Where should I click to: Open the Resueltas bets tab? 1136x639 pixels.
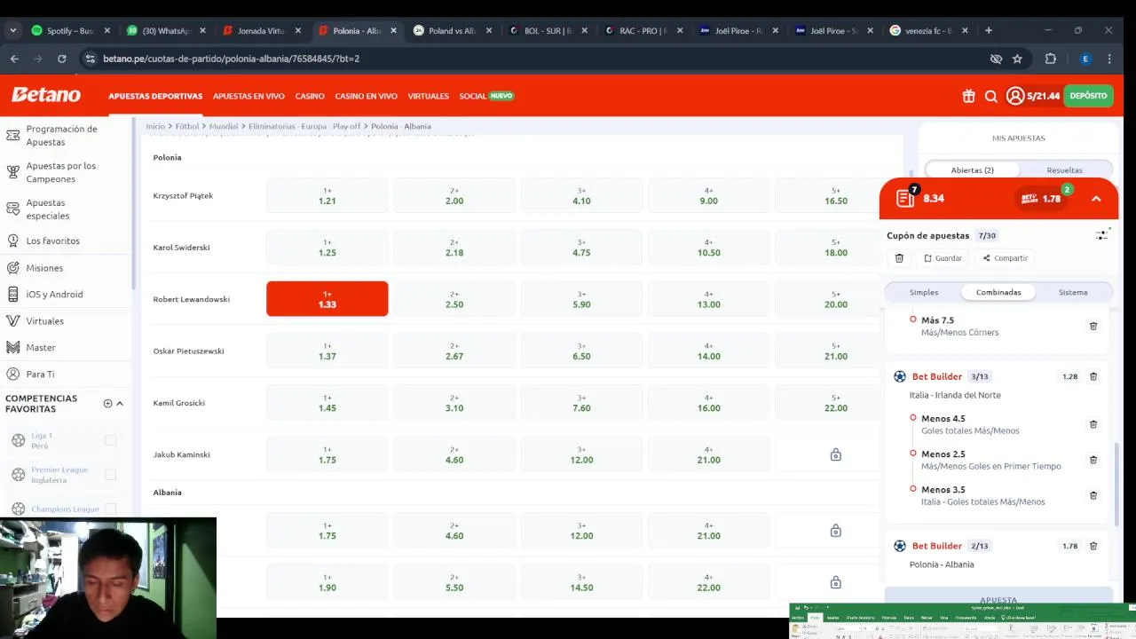(1064, 170)
